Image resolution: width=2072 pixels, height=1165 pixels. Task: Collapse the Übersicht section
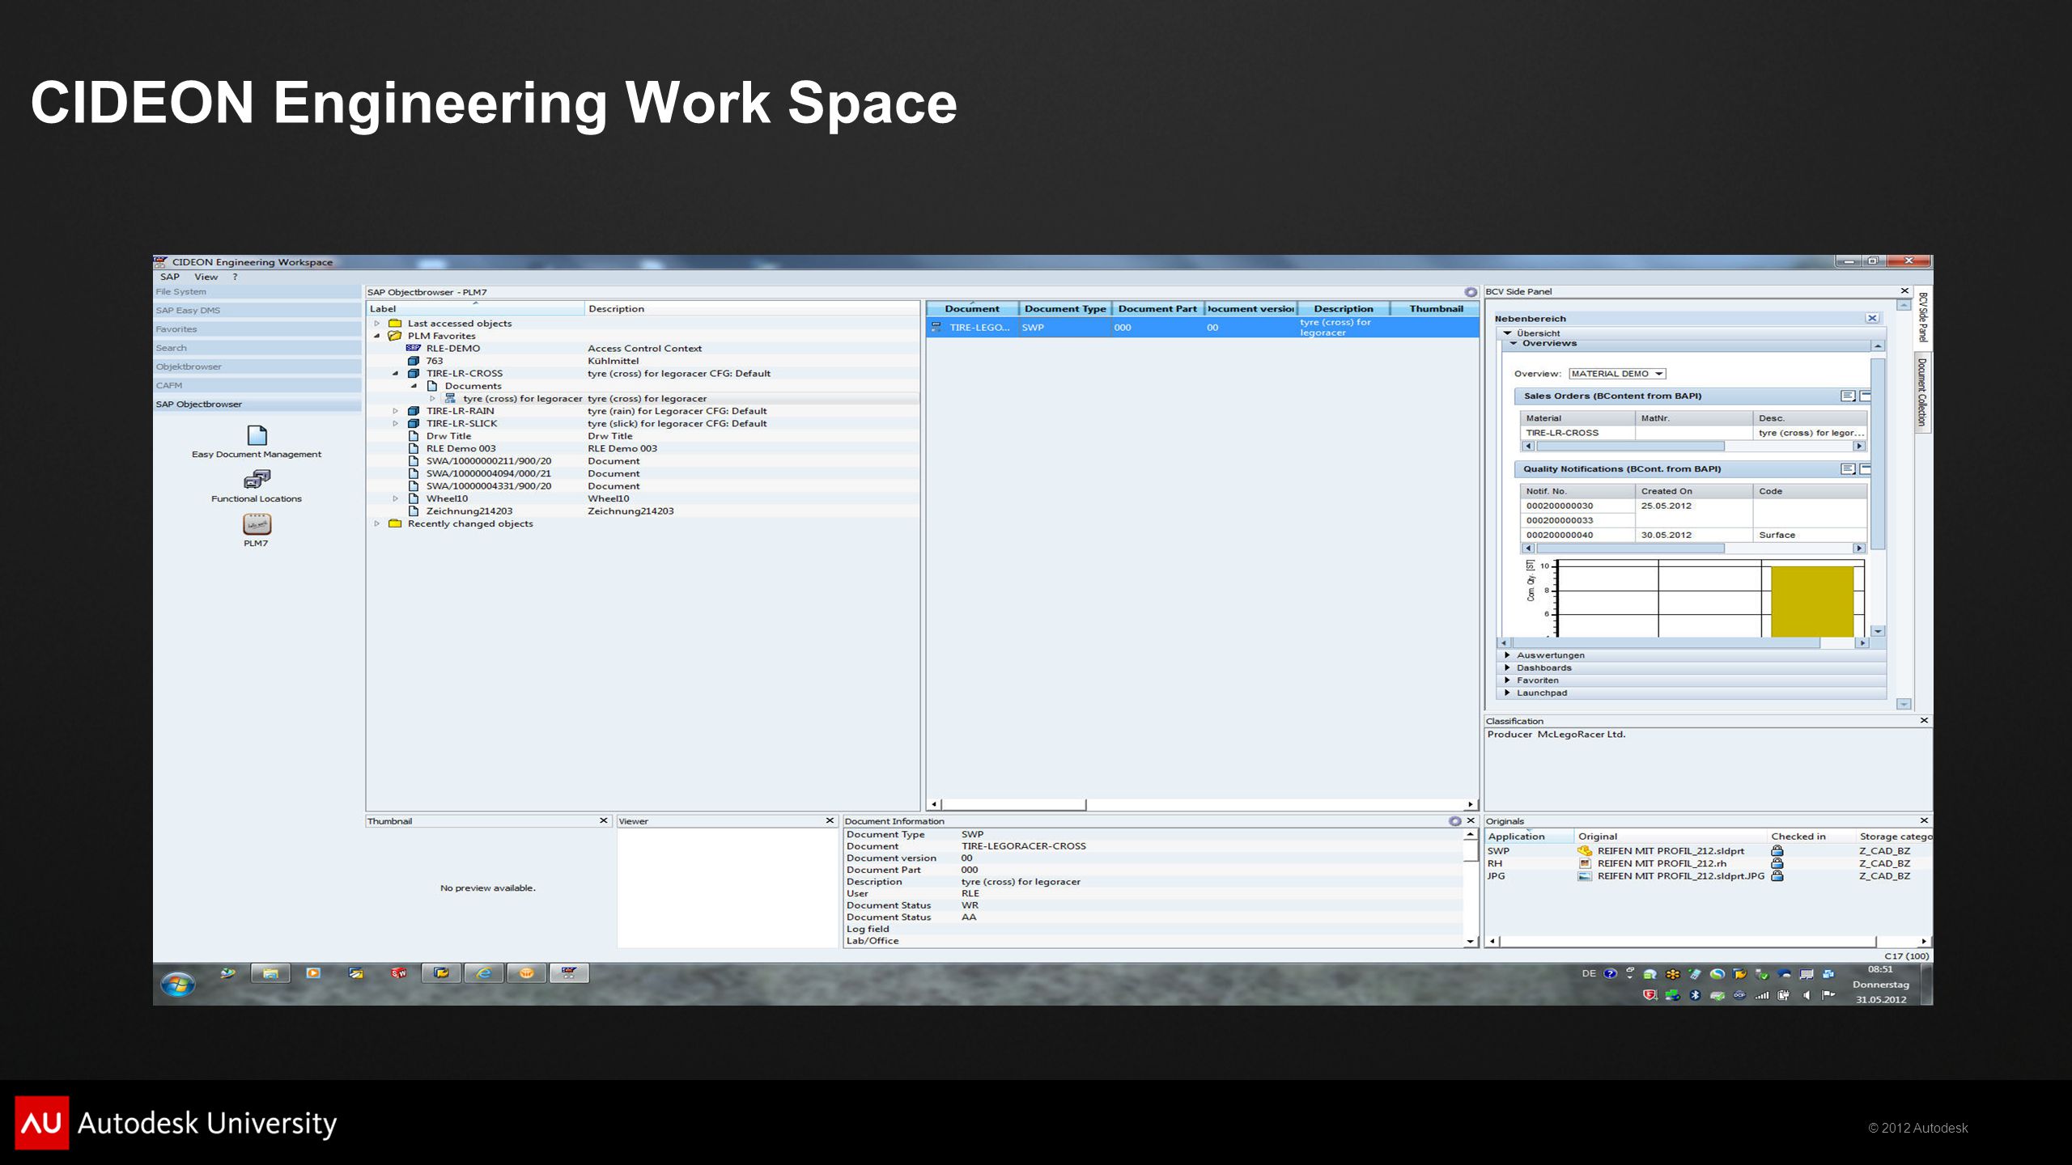pyautogui.click(x=1508, y=333)
